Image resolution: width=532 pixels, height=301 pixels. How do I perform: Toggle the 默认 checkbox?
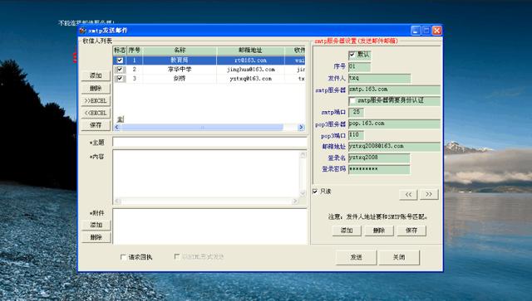click(352, 55)
